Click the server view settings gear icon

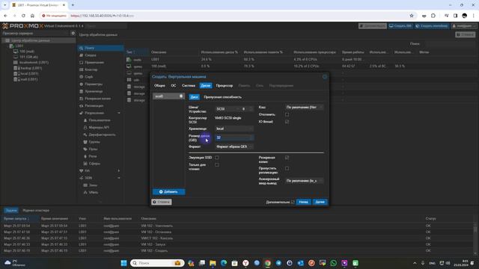(x=73, y=33)
